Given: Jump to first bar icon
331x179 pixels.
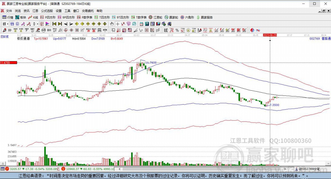Looking at the screenshot, I should (x=54, y=24).
